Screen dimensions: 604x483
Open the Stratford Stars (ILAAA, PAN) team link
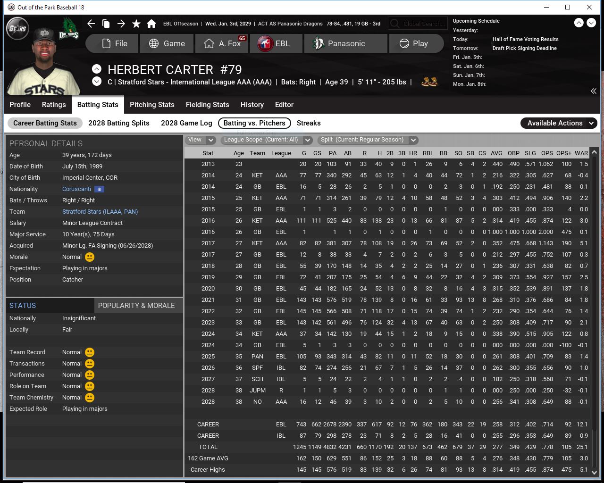click(100, 212)
